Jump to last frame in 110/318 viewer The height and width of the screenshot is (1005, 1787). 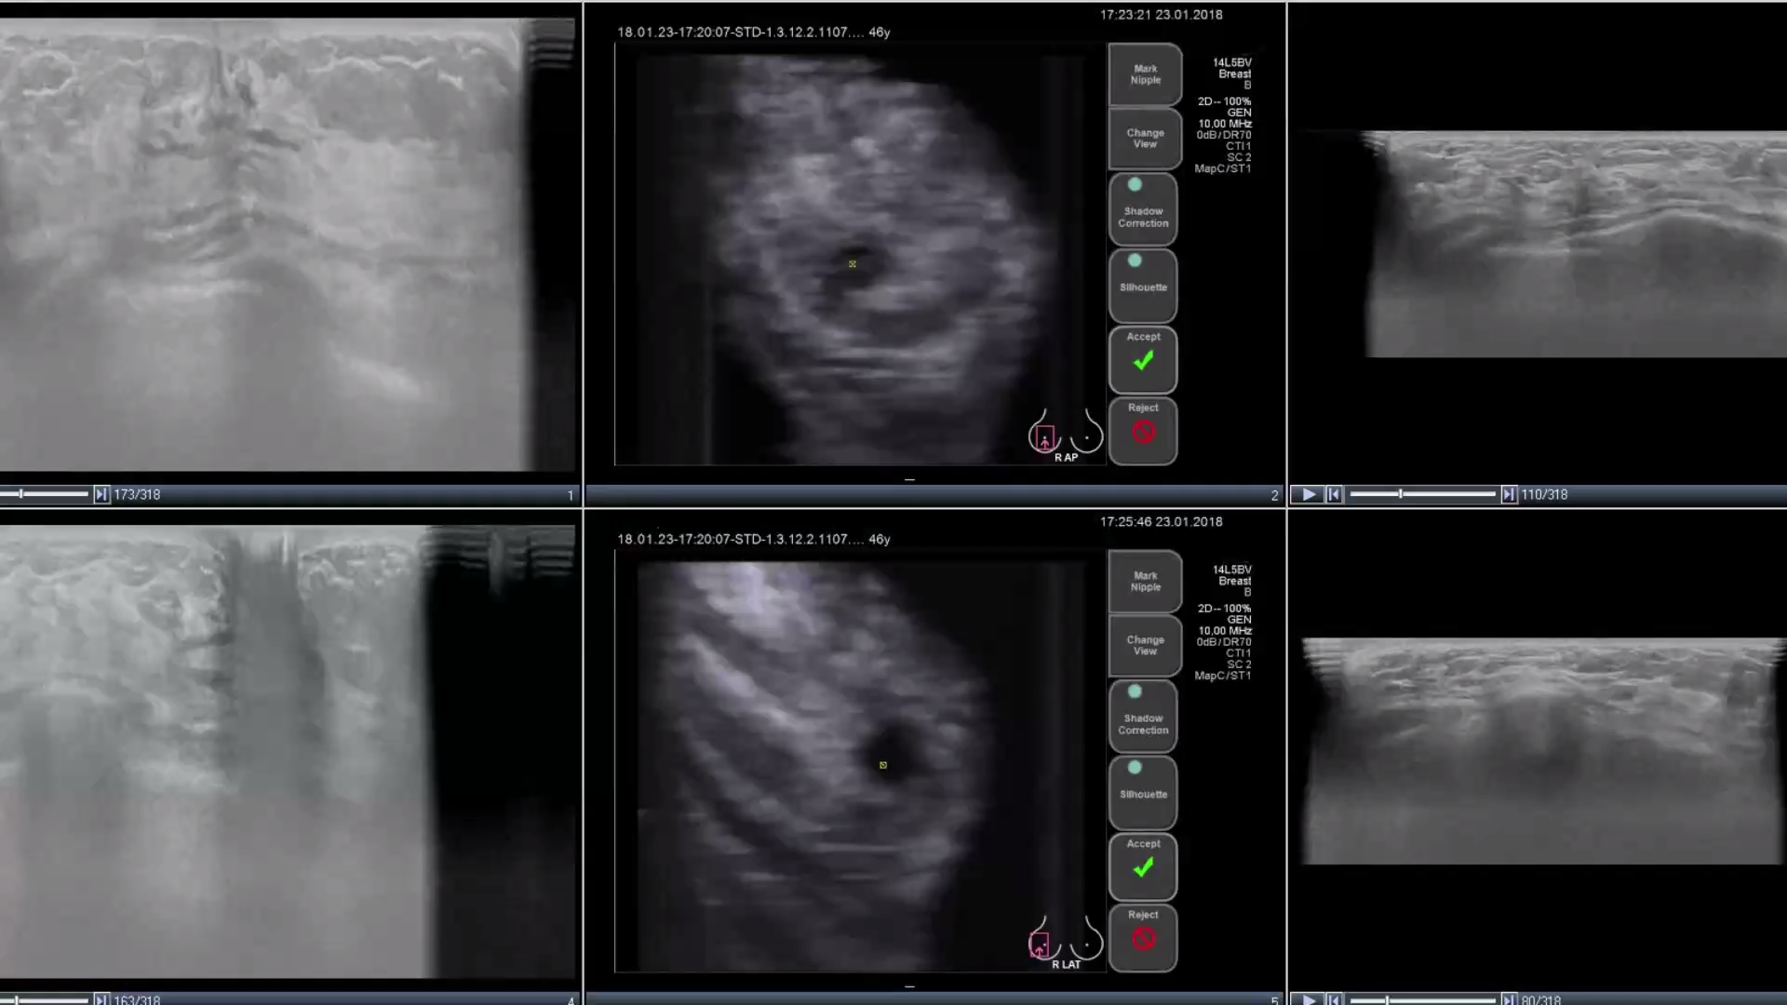pyautogui.click(x=1508, y=495)
